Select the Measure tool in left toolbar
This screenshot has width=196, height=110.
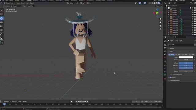[x=2, y=38]
